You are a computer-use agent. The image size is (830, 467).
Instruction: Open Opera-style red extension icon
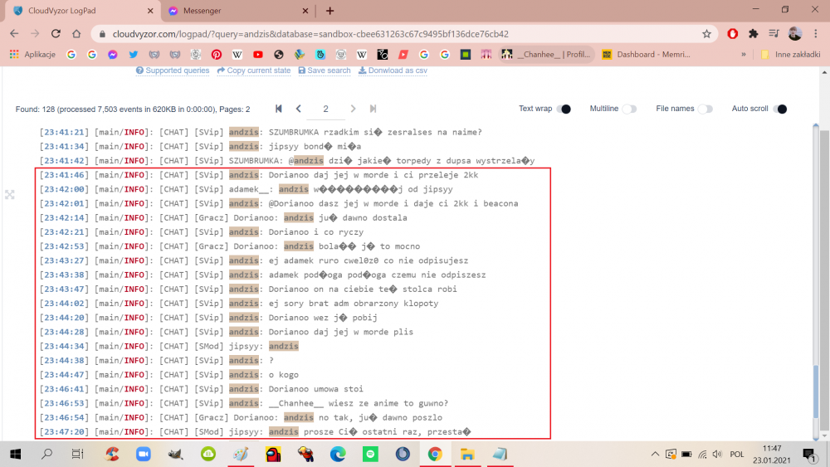click(733, 34)
